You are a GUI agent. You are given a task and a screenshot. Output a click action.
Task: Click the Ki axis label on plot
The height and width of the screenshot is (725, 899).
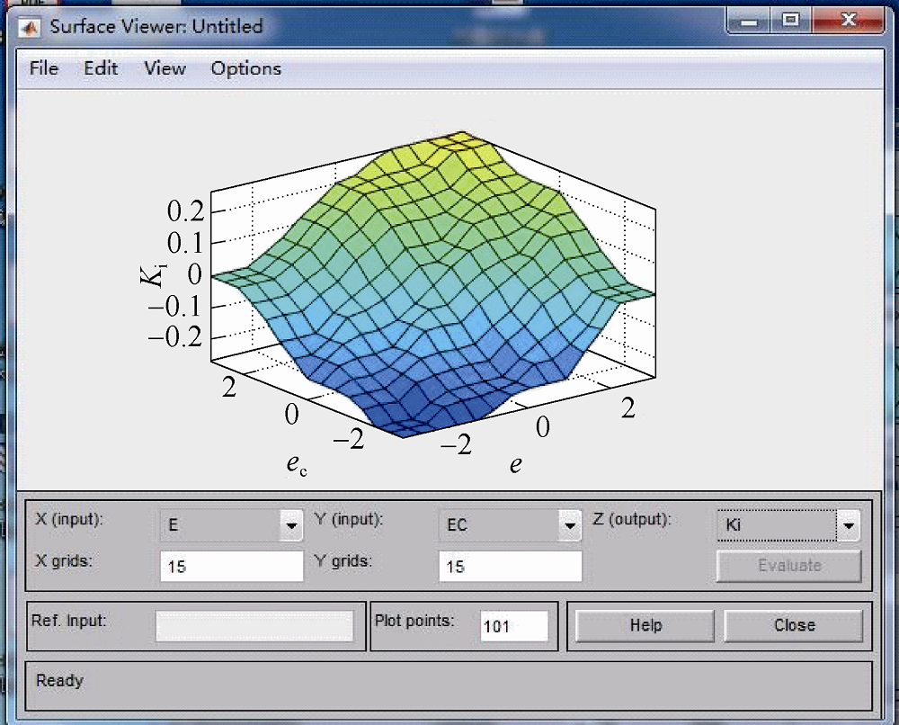coord(153,276)
